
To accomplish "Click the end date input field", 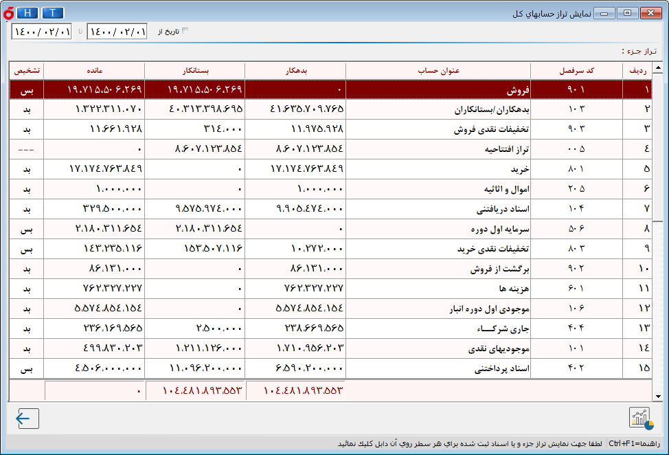I will (x=41, y=32).
